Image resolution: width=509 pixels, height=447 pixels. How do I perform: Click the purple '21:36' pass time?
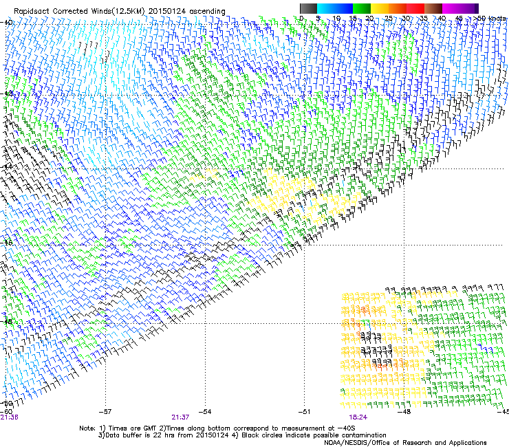(9, 417)
